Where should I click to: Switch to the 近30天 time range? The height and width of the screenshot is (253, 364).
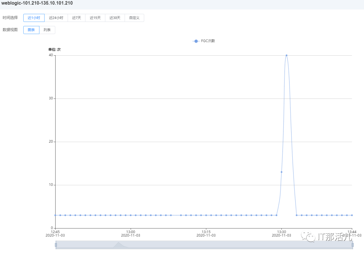[x=115, y=18]
